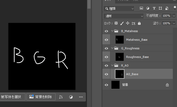Filter layers by shape layer icon
The image size is (177, 107).
(160, 8)
